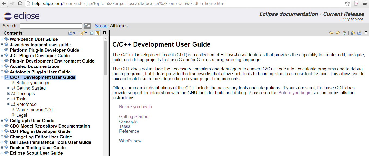Collapse all topics in Contents toolbar
Screen dimensions: 369x156
92,33
